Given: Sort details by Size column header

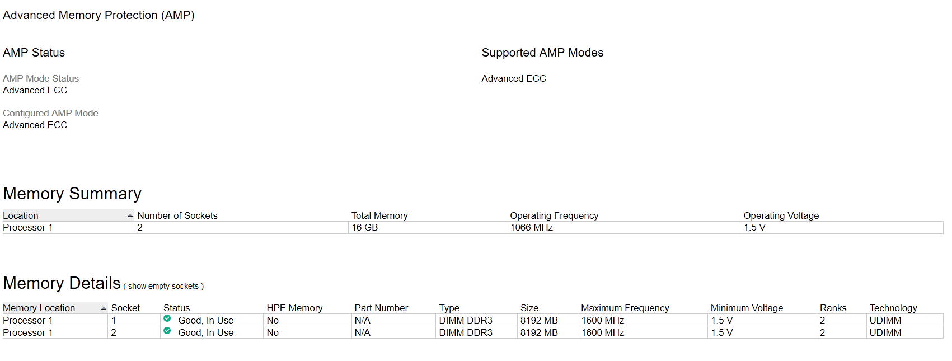Looking at the screenshot, I should click(x=529, y=308).
